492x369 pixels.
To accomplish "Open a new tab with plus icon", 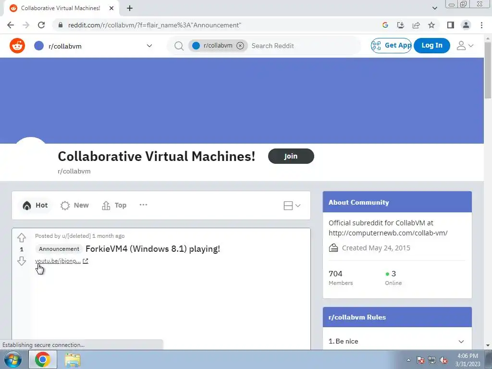I will (130, 8).
